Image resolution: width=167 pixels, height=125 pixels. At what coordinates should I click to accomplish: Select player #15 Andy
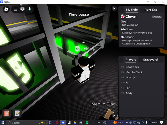141,93
